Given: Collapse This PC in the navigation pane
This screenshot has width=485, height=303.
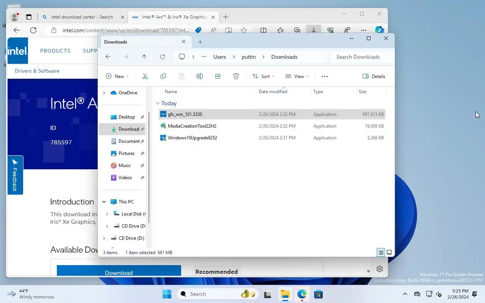Looking at the screenshot, I should pyautogui.click(x=104, y=202).
